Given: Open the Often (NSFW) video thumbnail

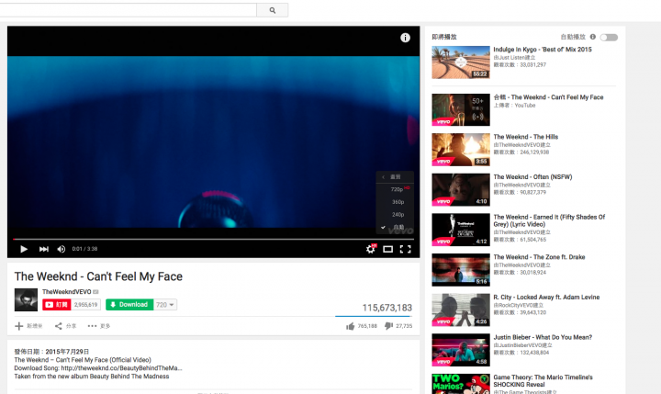Looking at the screenshot, I should click(x=461, y=190).
